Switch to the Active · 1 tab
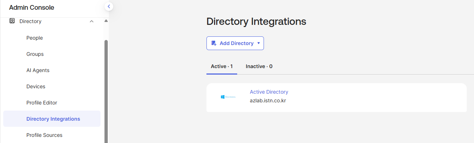The image size is (474, 143). coord(222,66)
